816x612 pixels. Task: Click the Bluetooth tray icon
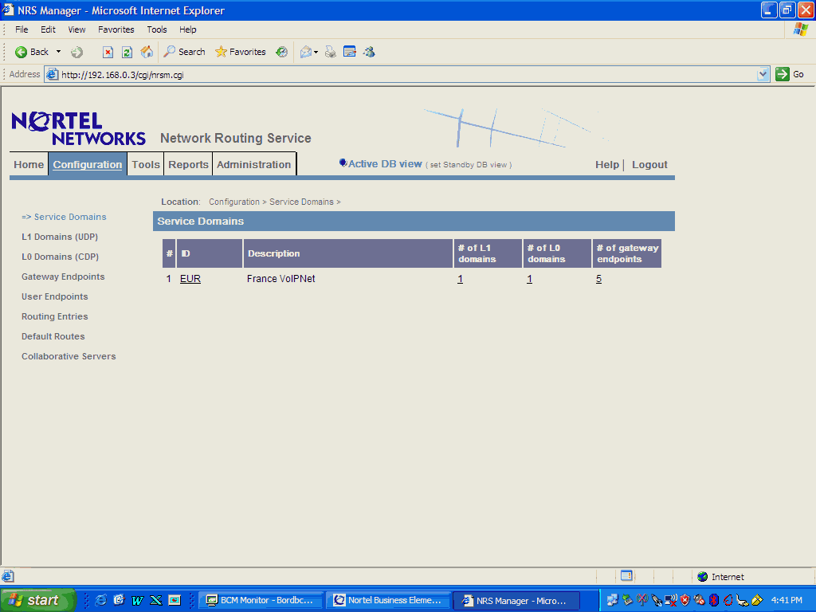(x=714, y=600)
